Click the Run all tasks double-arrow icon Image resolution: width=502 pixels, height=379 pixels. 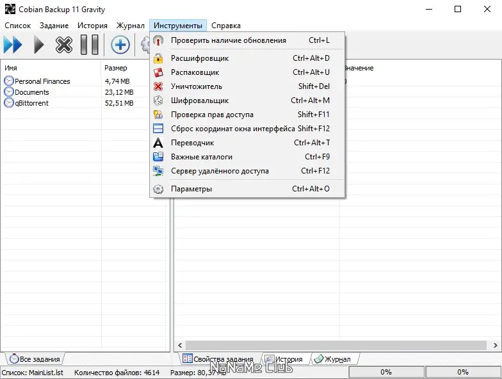click(13, 45)
